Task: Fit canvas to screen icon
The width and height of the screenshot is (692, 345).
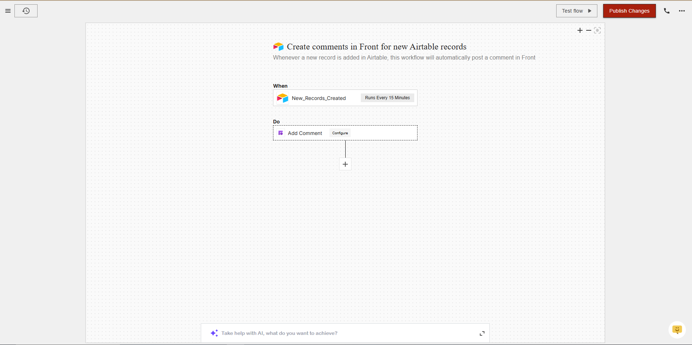Action: point(597,30)
